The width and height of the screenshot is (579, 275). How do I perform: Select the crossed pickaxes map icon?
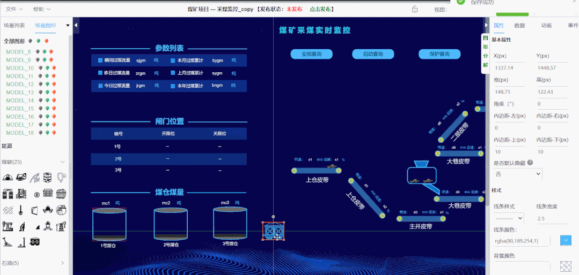(x=8, y=210)
